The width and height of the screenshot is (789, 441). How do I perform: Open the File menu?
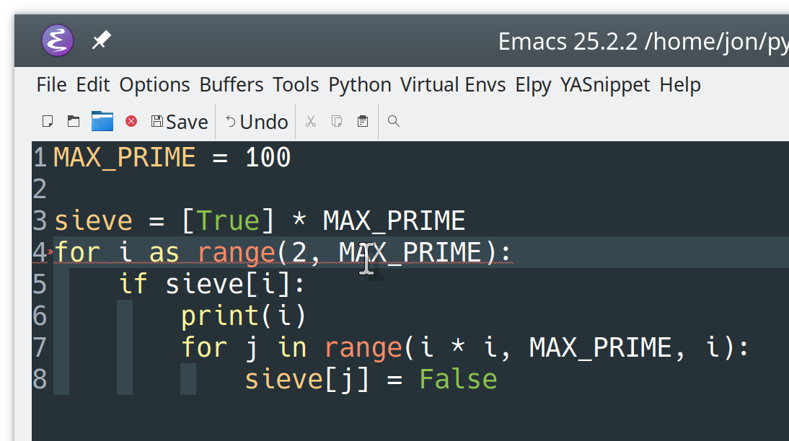(51, 85)
